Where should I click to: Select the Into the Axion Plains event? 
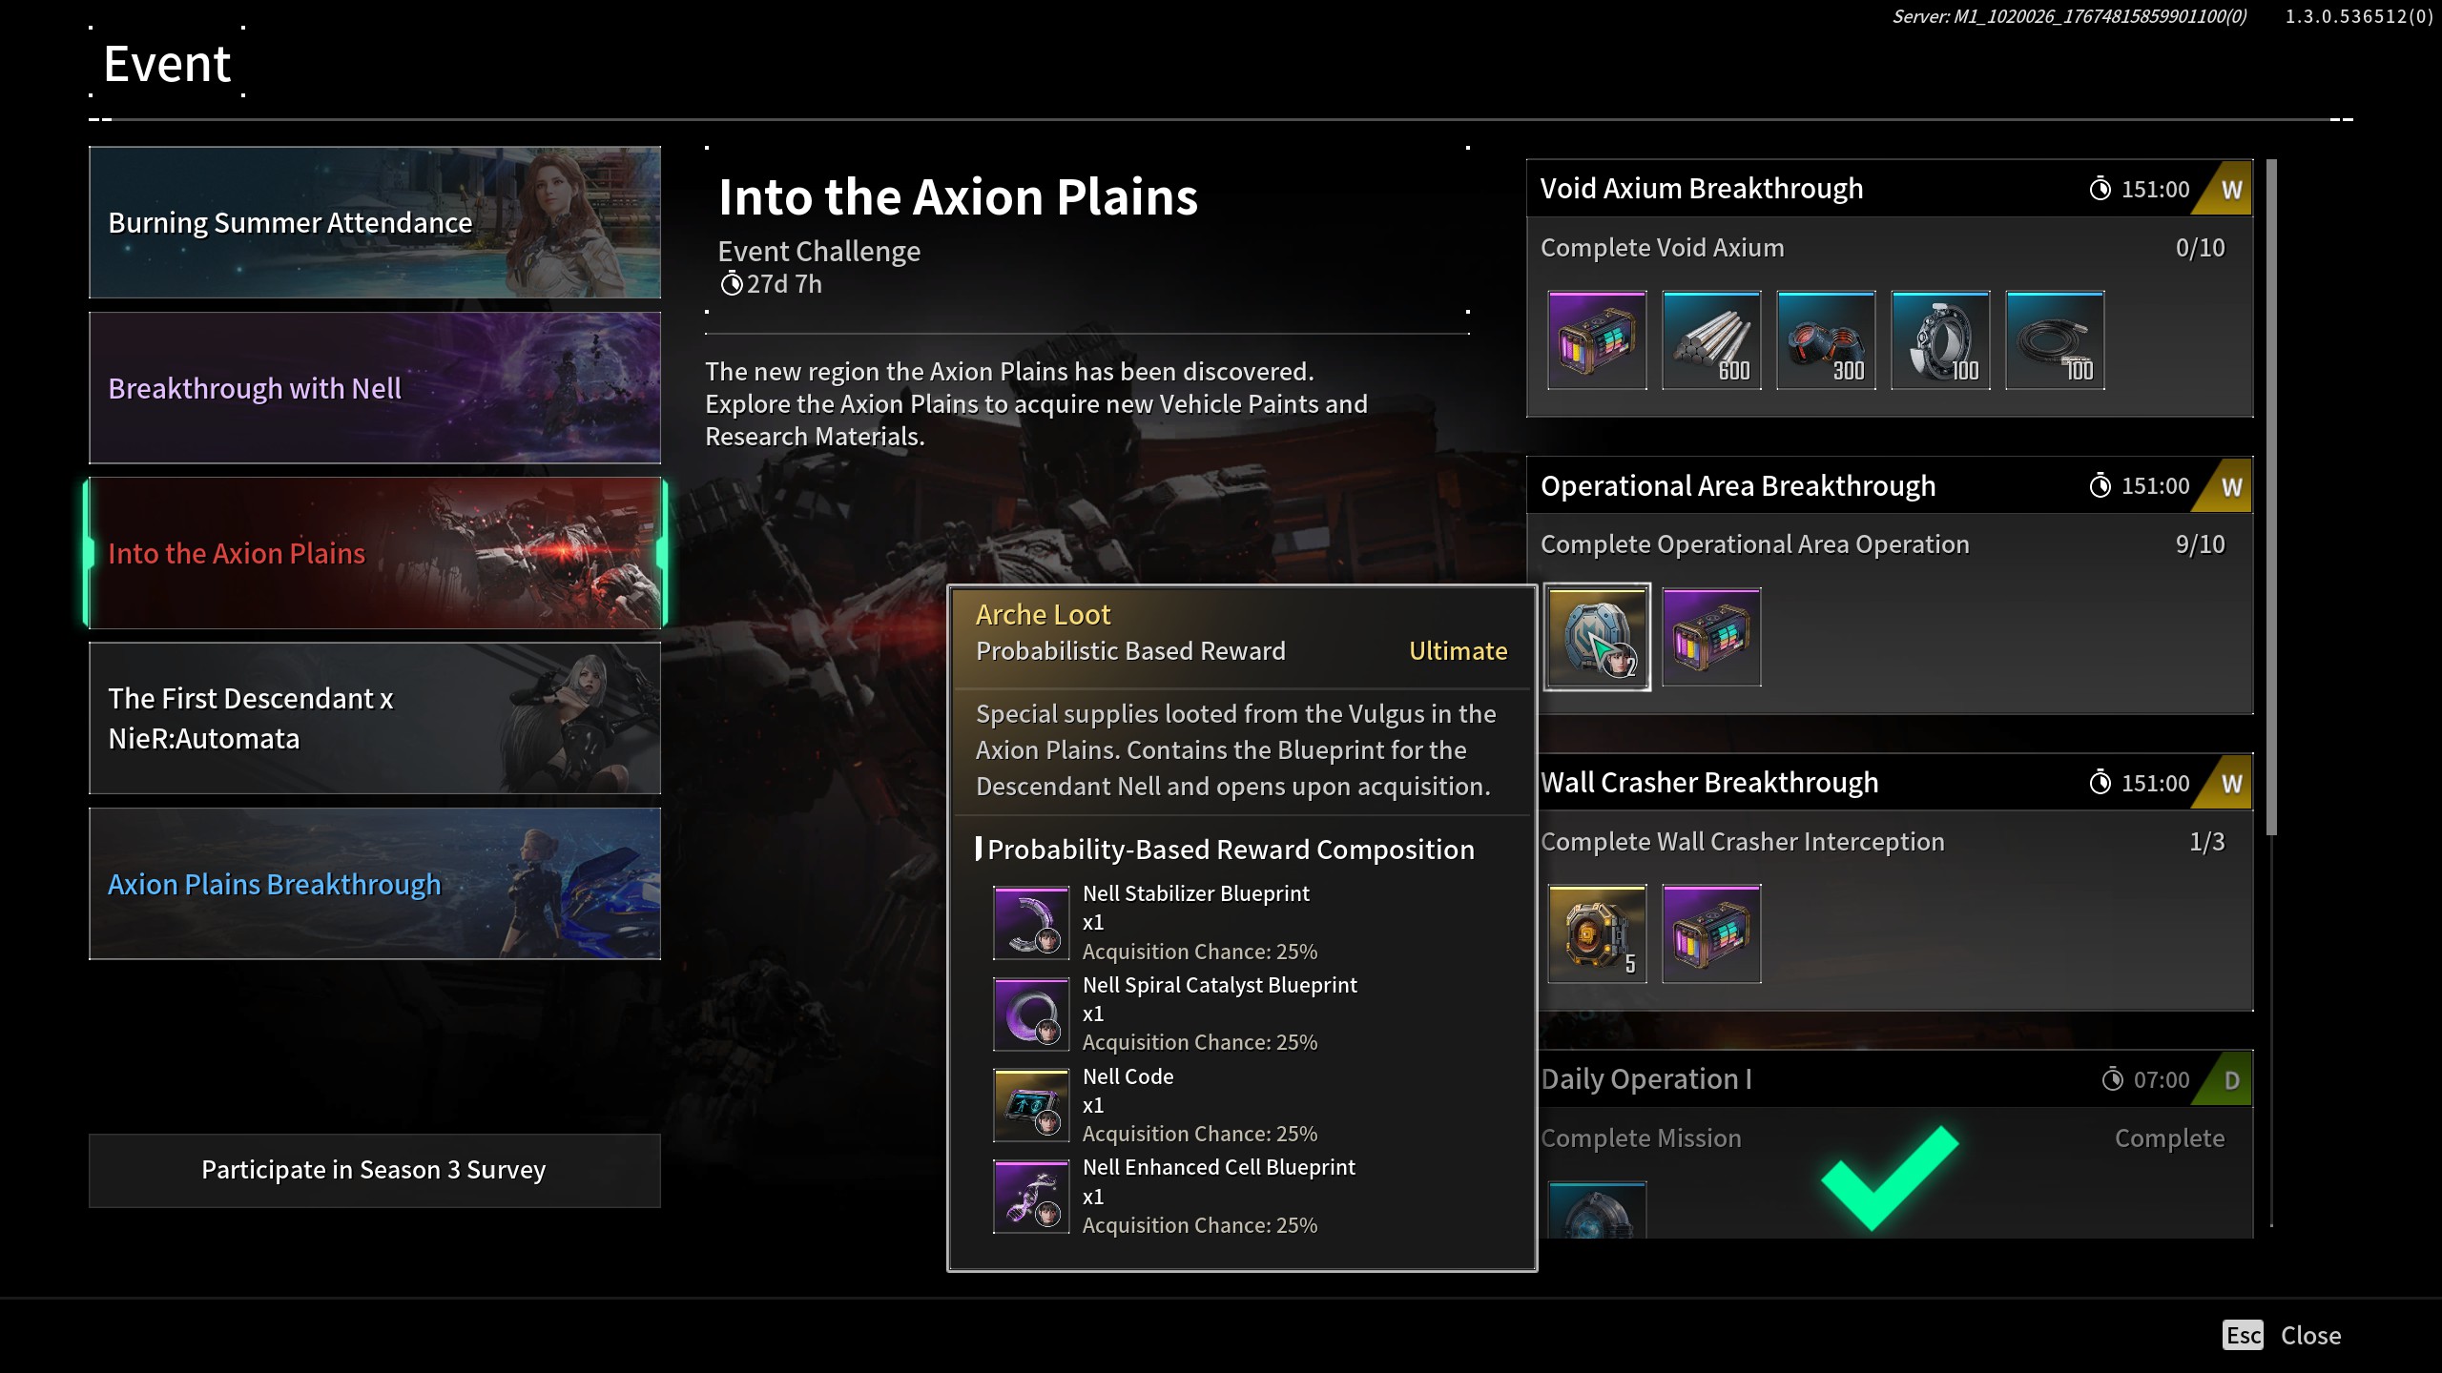[375, 553]
